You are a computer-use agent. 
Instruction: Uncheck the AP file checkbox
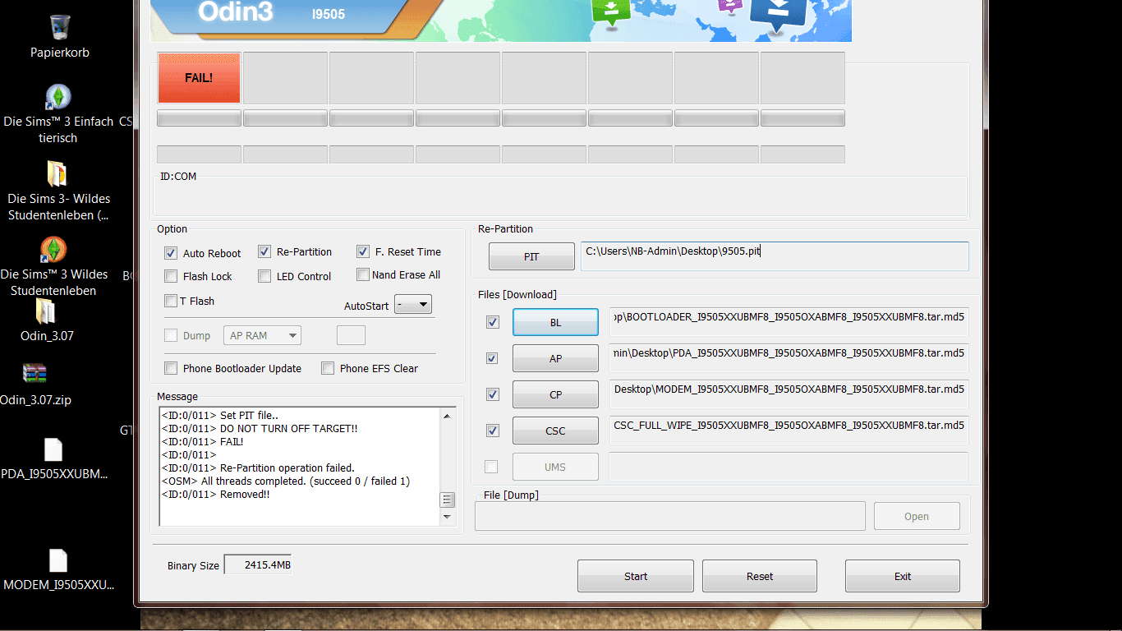[x=493, y=358]
